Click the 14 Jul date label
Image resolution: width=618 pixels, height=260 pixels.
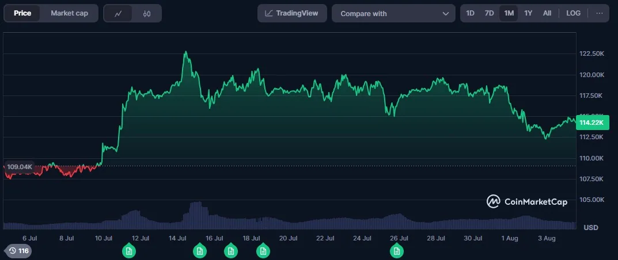[177, 238]
